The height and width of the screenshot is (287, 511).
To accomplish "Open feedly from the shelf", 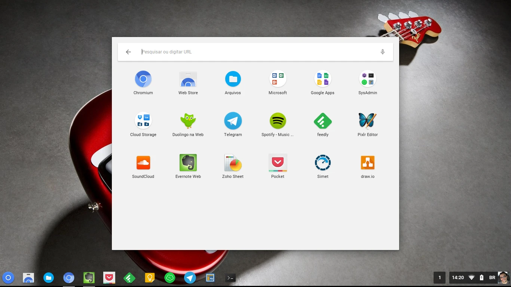I will 129,278.
